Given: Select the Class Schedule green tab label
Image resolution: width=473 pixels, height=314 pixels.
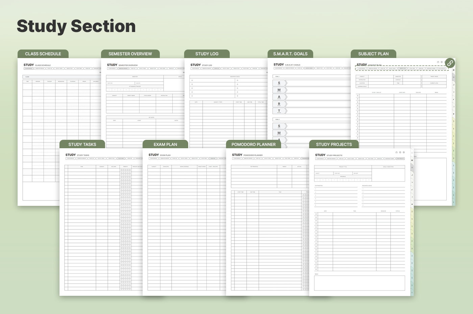Looking at the screenshot, I should 43,54.
